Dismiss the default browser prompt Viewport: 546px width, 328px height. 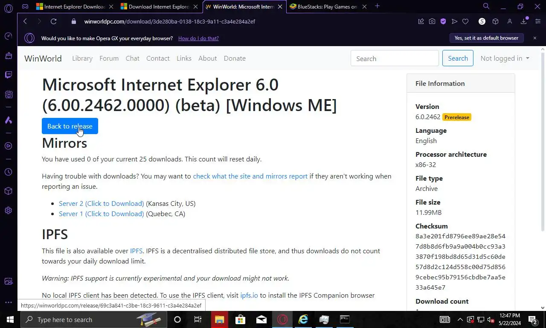tap(535, 38)
